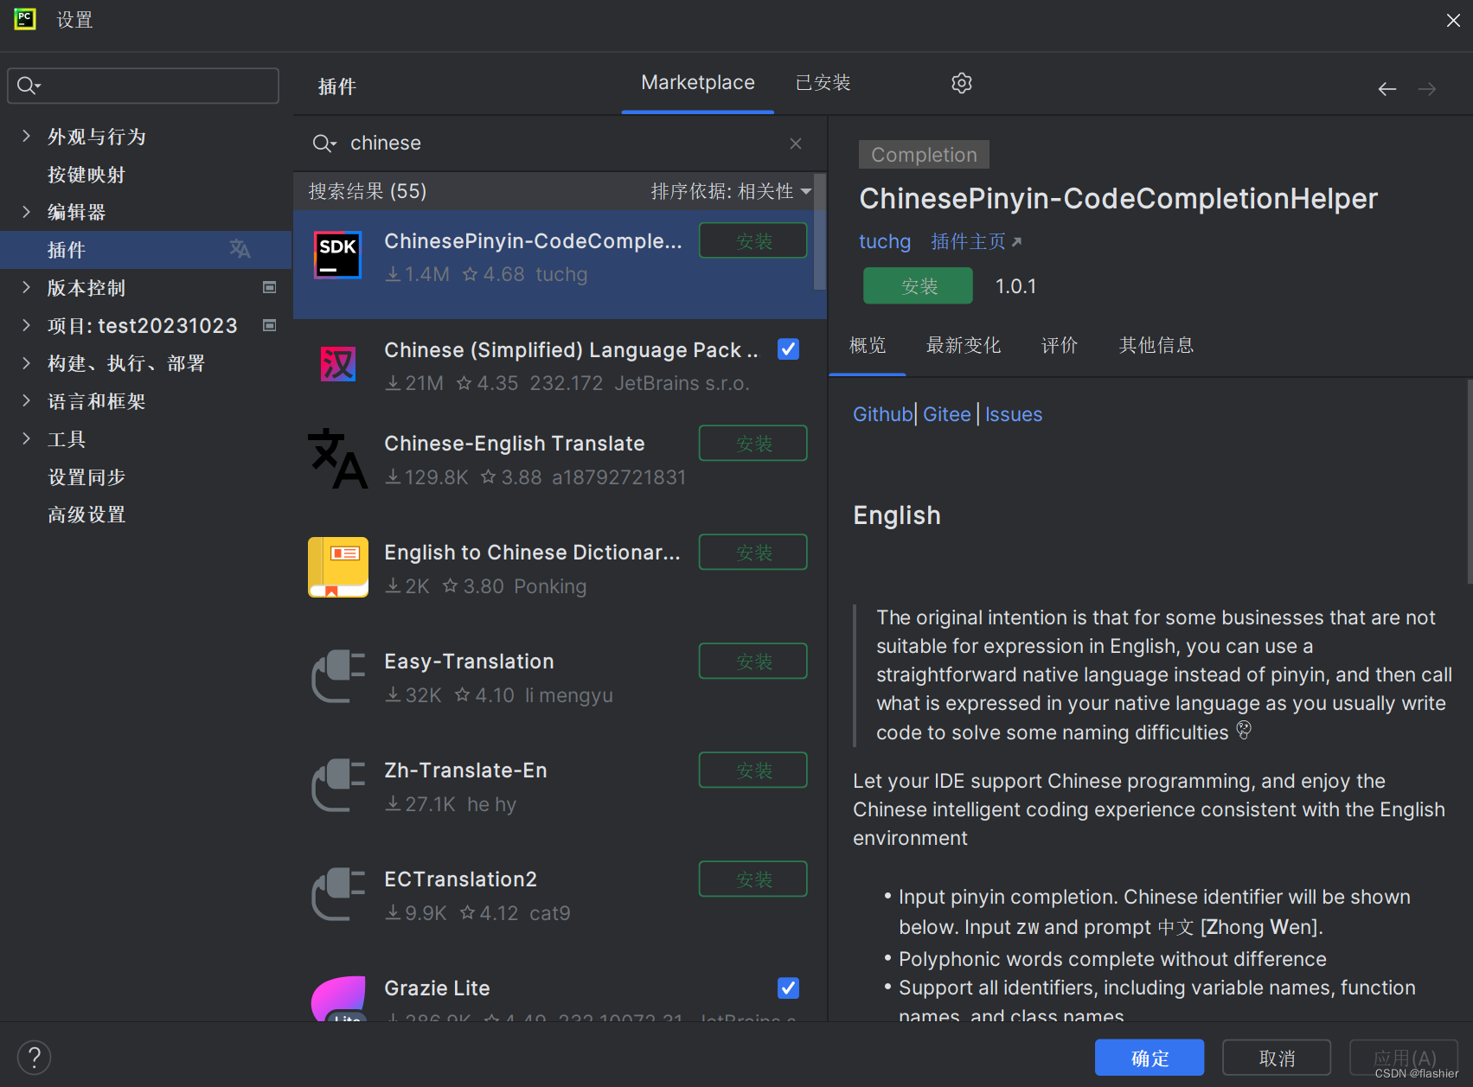Expand the 构建、执行、部署 section
This screenshot has height=1087, width=1473.
[26, 363]
